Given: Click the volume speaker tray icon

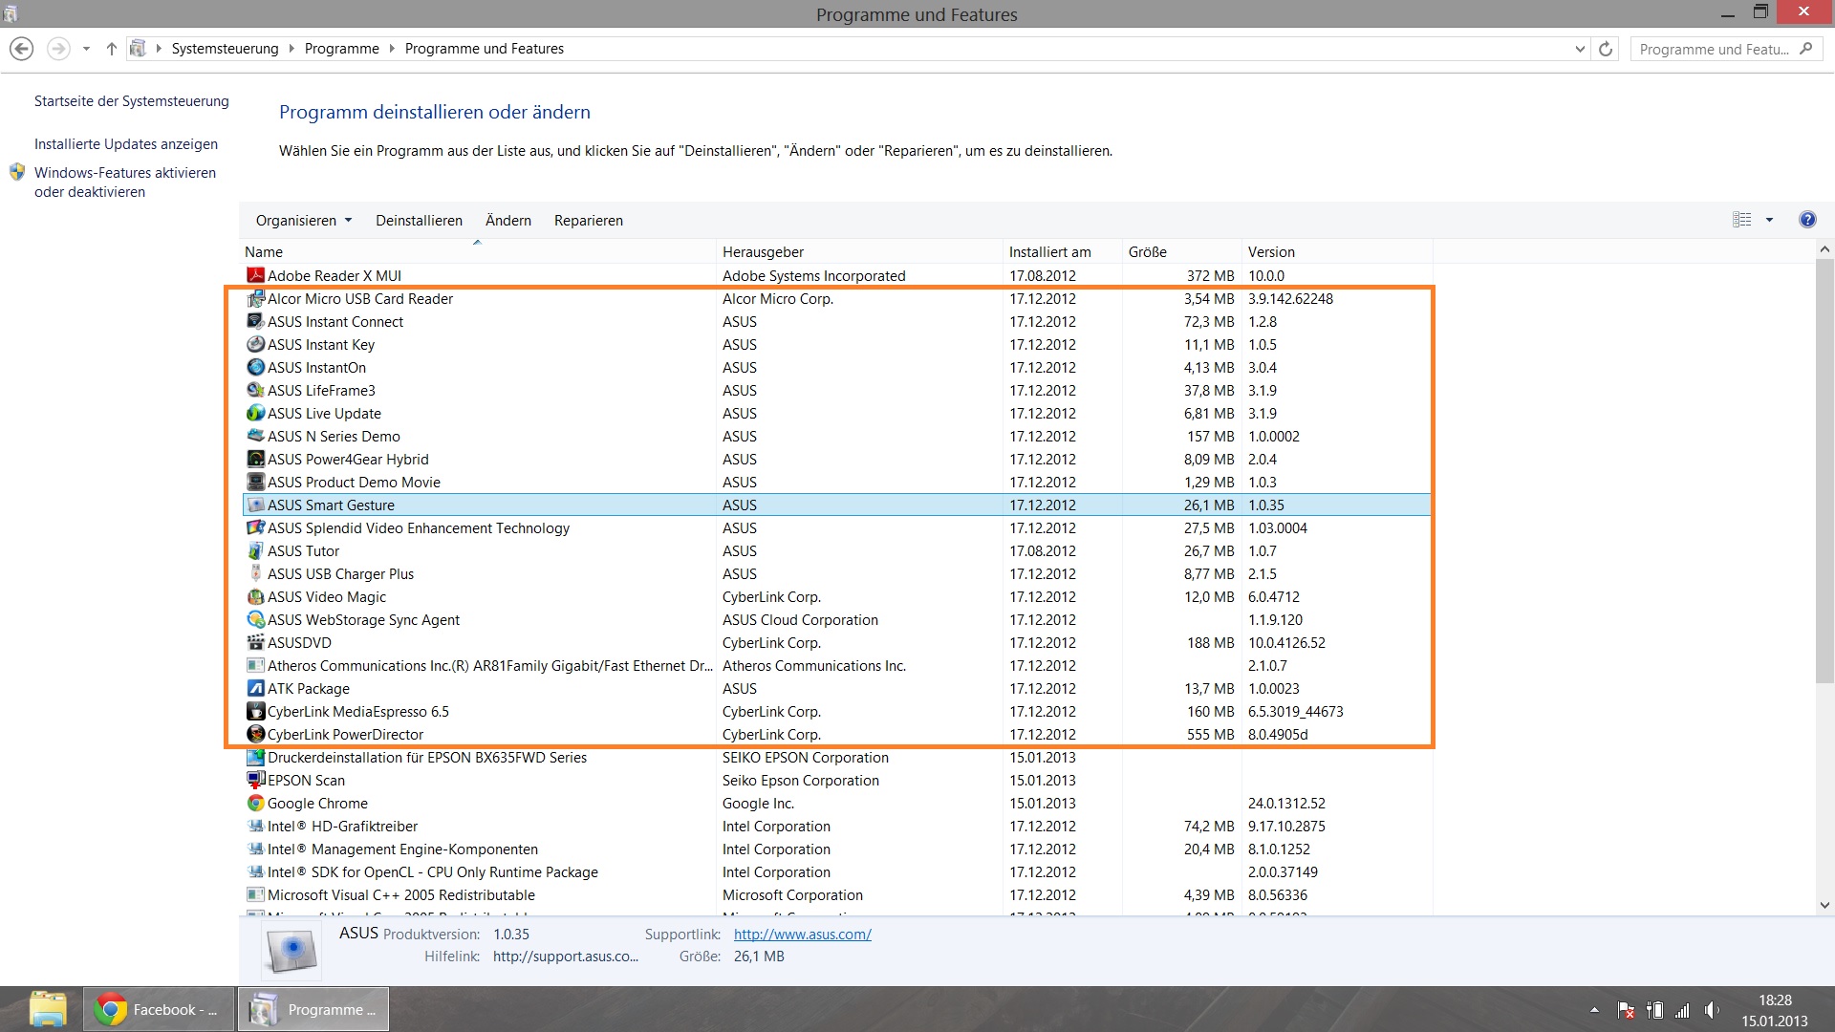Looking at the screenshot, I should pos(1711,1010).
